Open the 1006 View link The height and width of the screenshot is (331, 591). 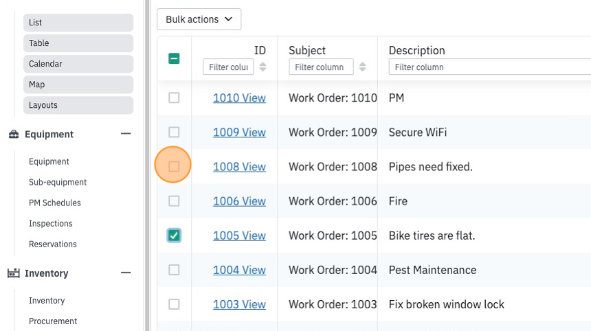point(239,201)
